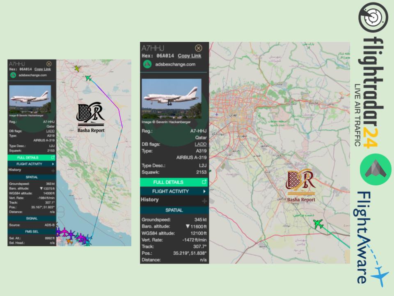This screenshot has height=296, width=394.
Task: Open FULL DETAILS in the smaller panel
Action: 32,157
